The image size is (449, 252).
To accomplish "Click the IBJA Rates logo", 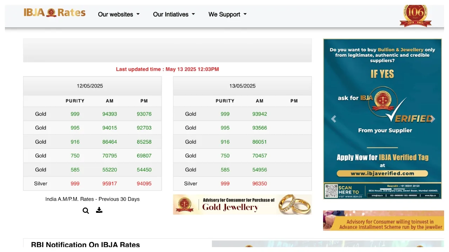I will [55, 13].
